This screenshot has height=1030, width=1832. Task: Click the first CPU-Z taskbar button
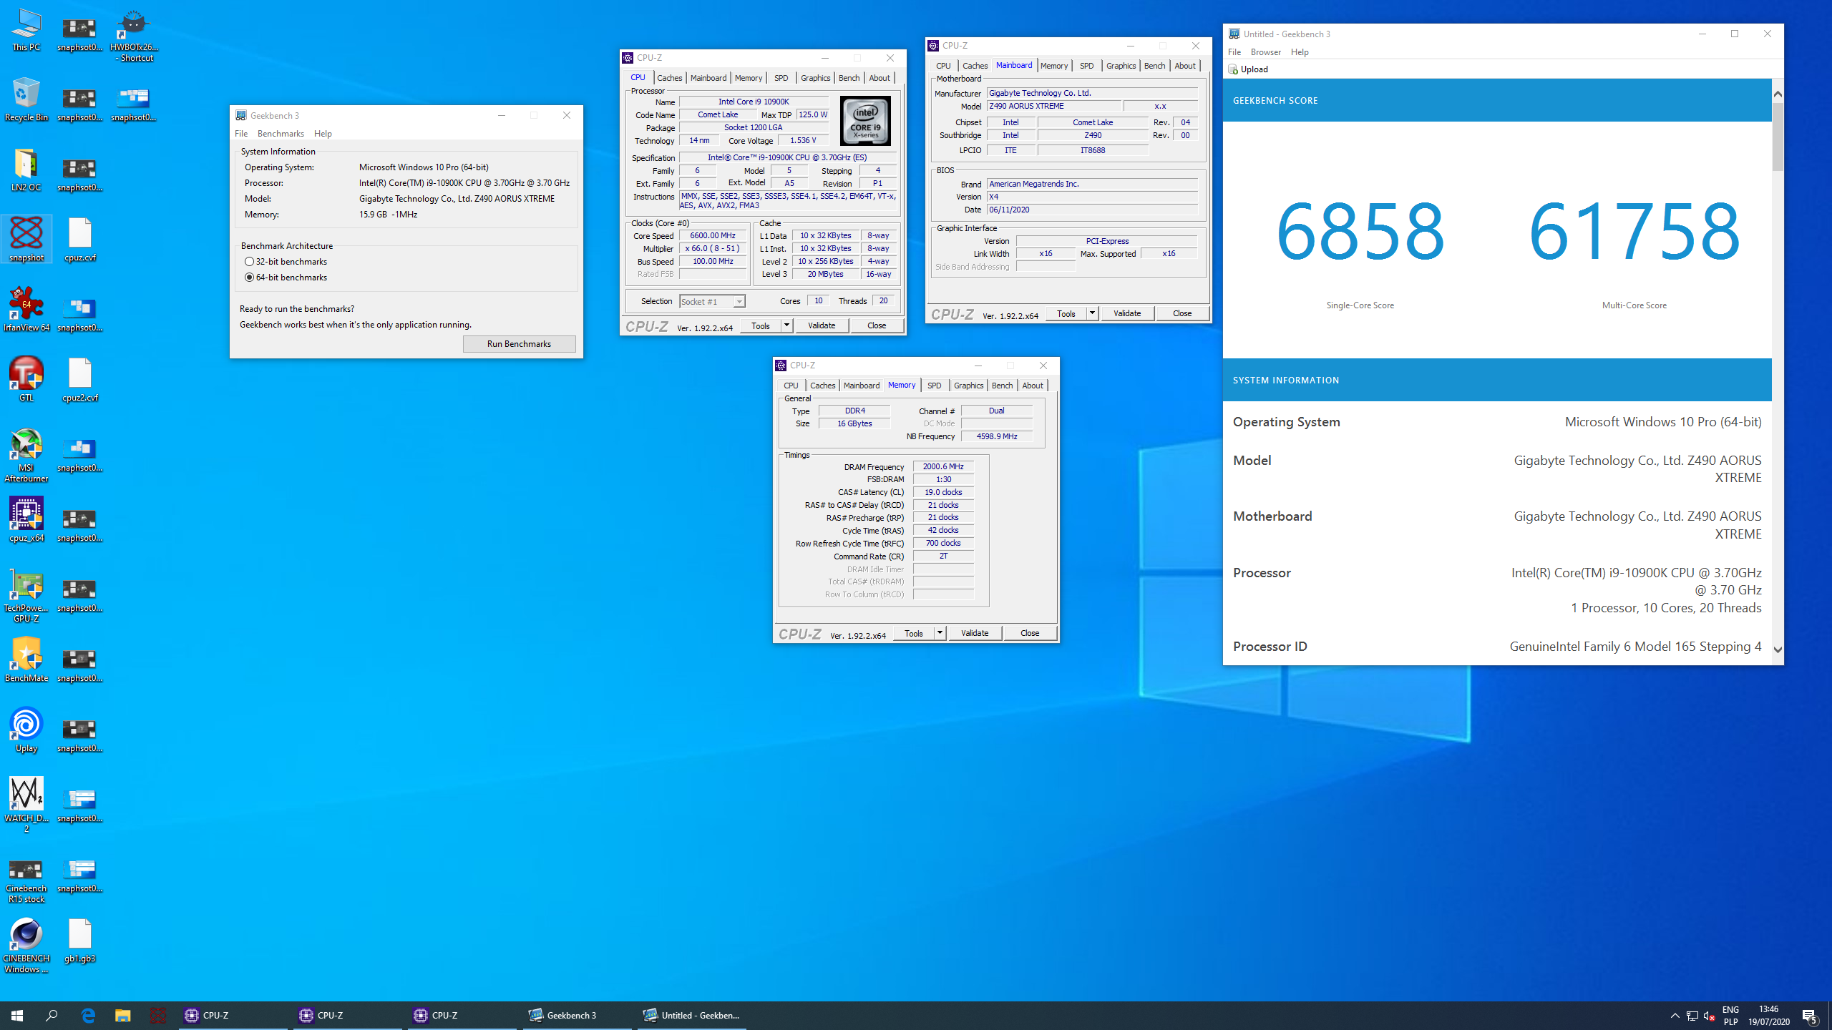coord(233,1015)
